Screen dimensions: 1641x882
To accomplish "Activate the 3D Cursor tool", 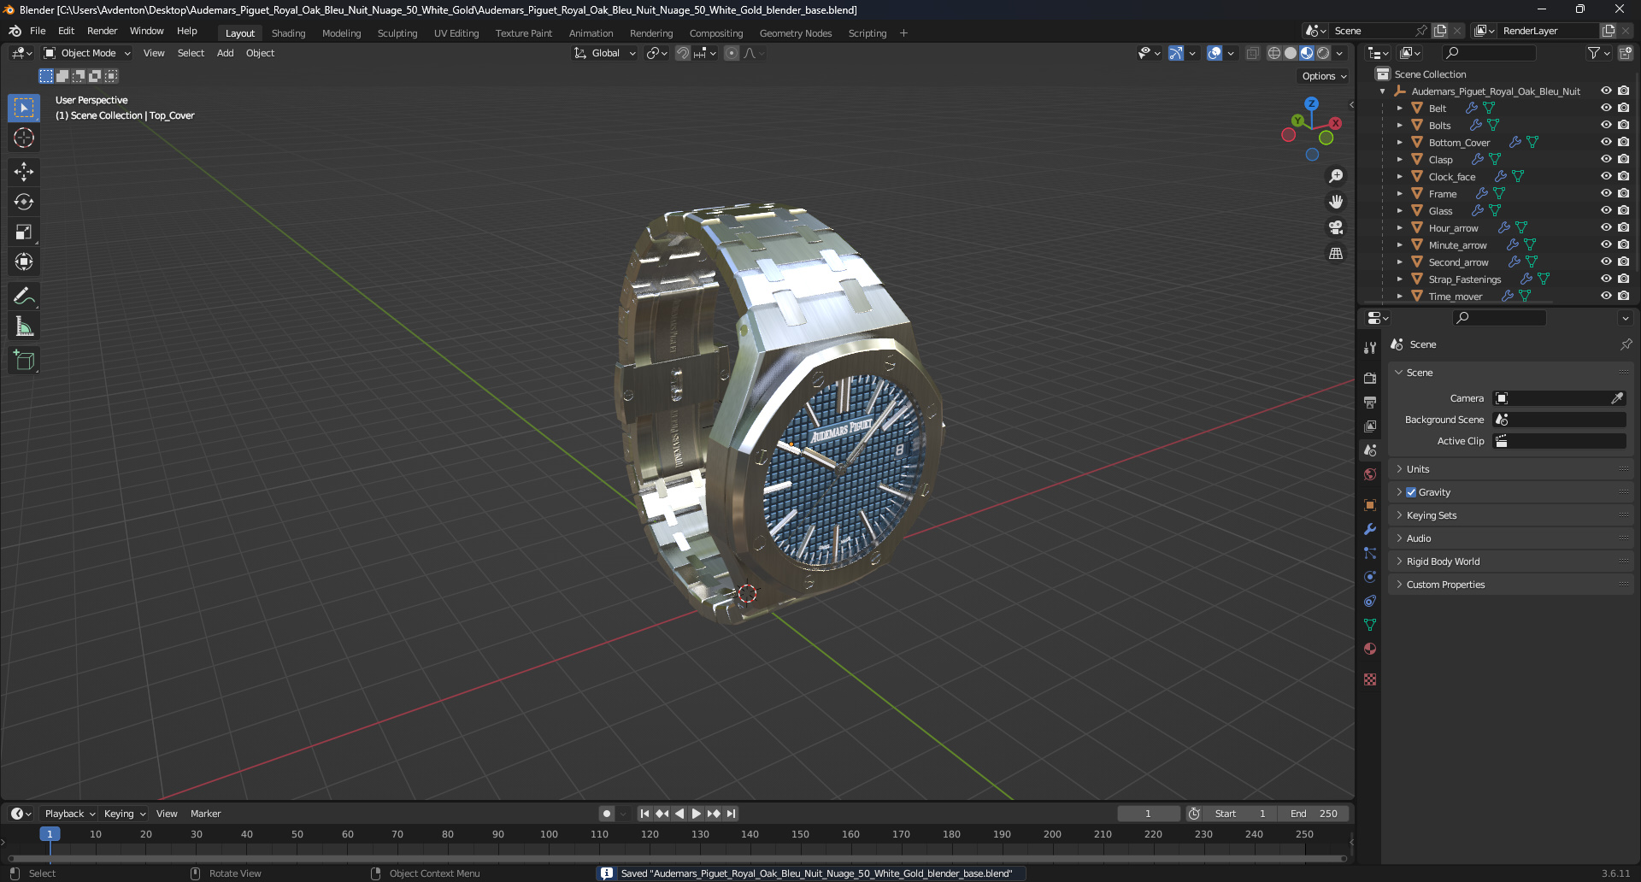I will click(24, 138).
